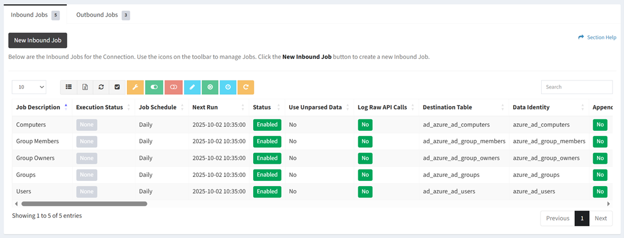Click the red disable toggle button
624x238 pixels.
pos(173,87)
